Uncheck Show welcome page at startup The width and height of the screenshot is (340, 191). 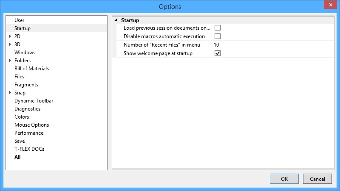(218, 53)
